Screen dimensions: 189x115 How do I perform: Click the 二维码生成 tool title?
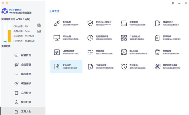coord(135,37)
